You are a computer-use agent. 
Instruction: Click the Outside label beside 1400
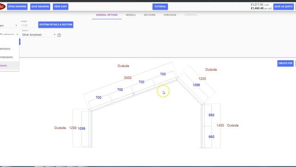(x=233, y=126)
